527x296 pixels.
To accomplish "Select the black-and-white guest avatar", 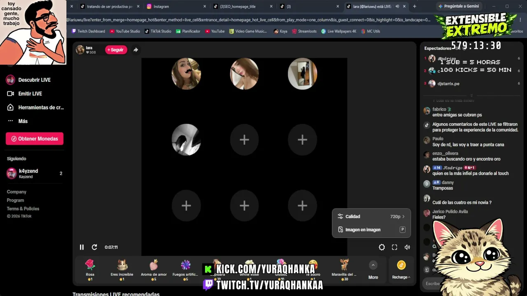I will point(186,140).
